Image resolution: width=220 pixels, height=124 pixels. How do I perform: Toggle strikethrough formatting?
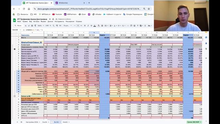91,26
